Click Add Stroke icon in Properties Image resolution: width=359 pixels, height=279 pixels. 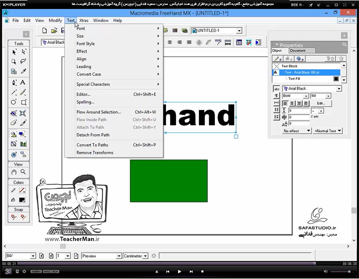click(278, 59)
